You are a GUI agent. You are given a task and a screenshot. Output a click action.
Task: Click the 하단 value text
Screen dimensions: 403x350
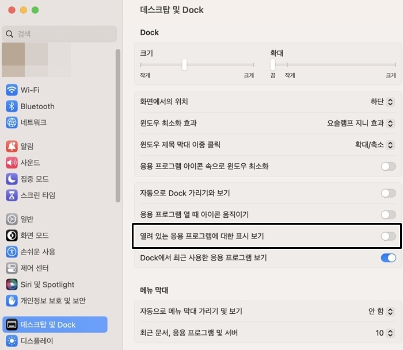tap(377, 102)
